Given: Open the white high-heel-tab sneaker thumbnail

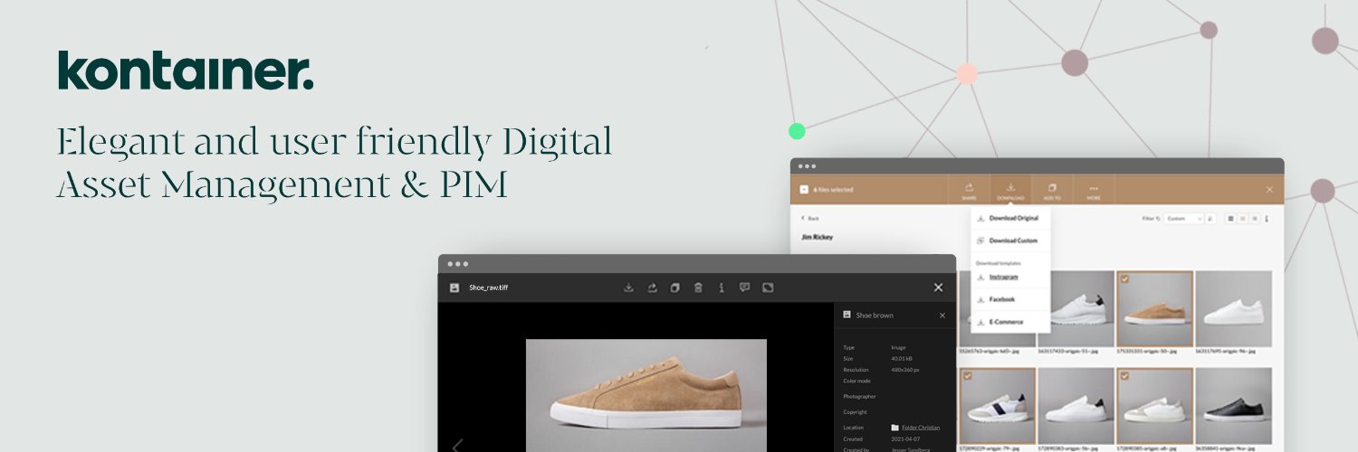Looking at the screenshot, I should click(x=1076, y=309).
